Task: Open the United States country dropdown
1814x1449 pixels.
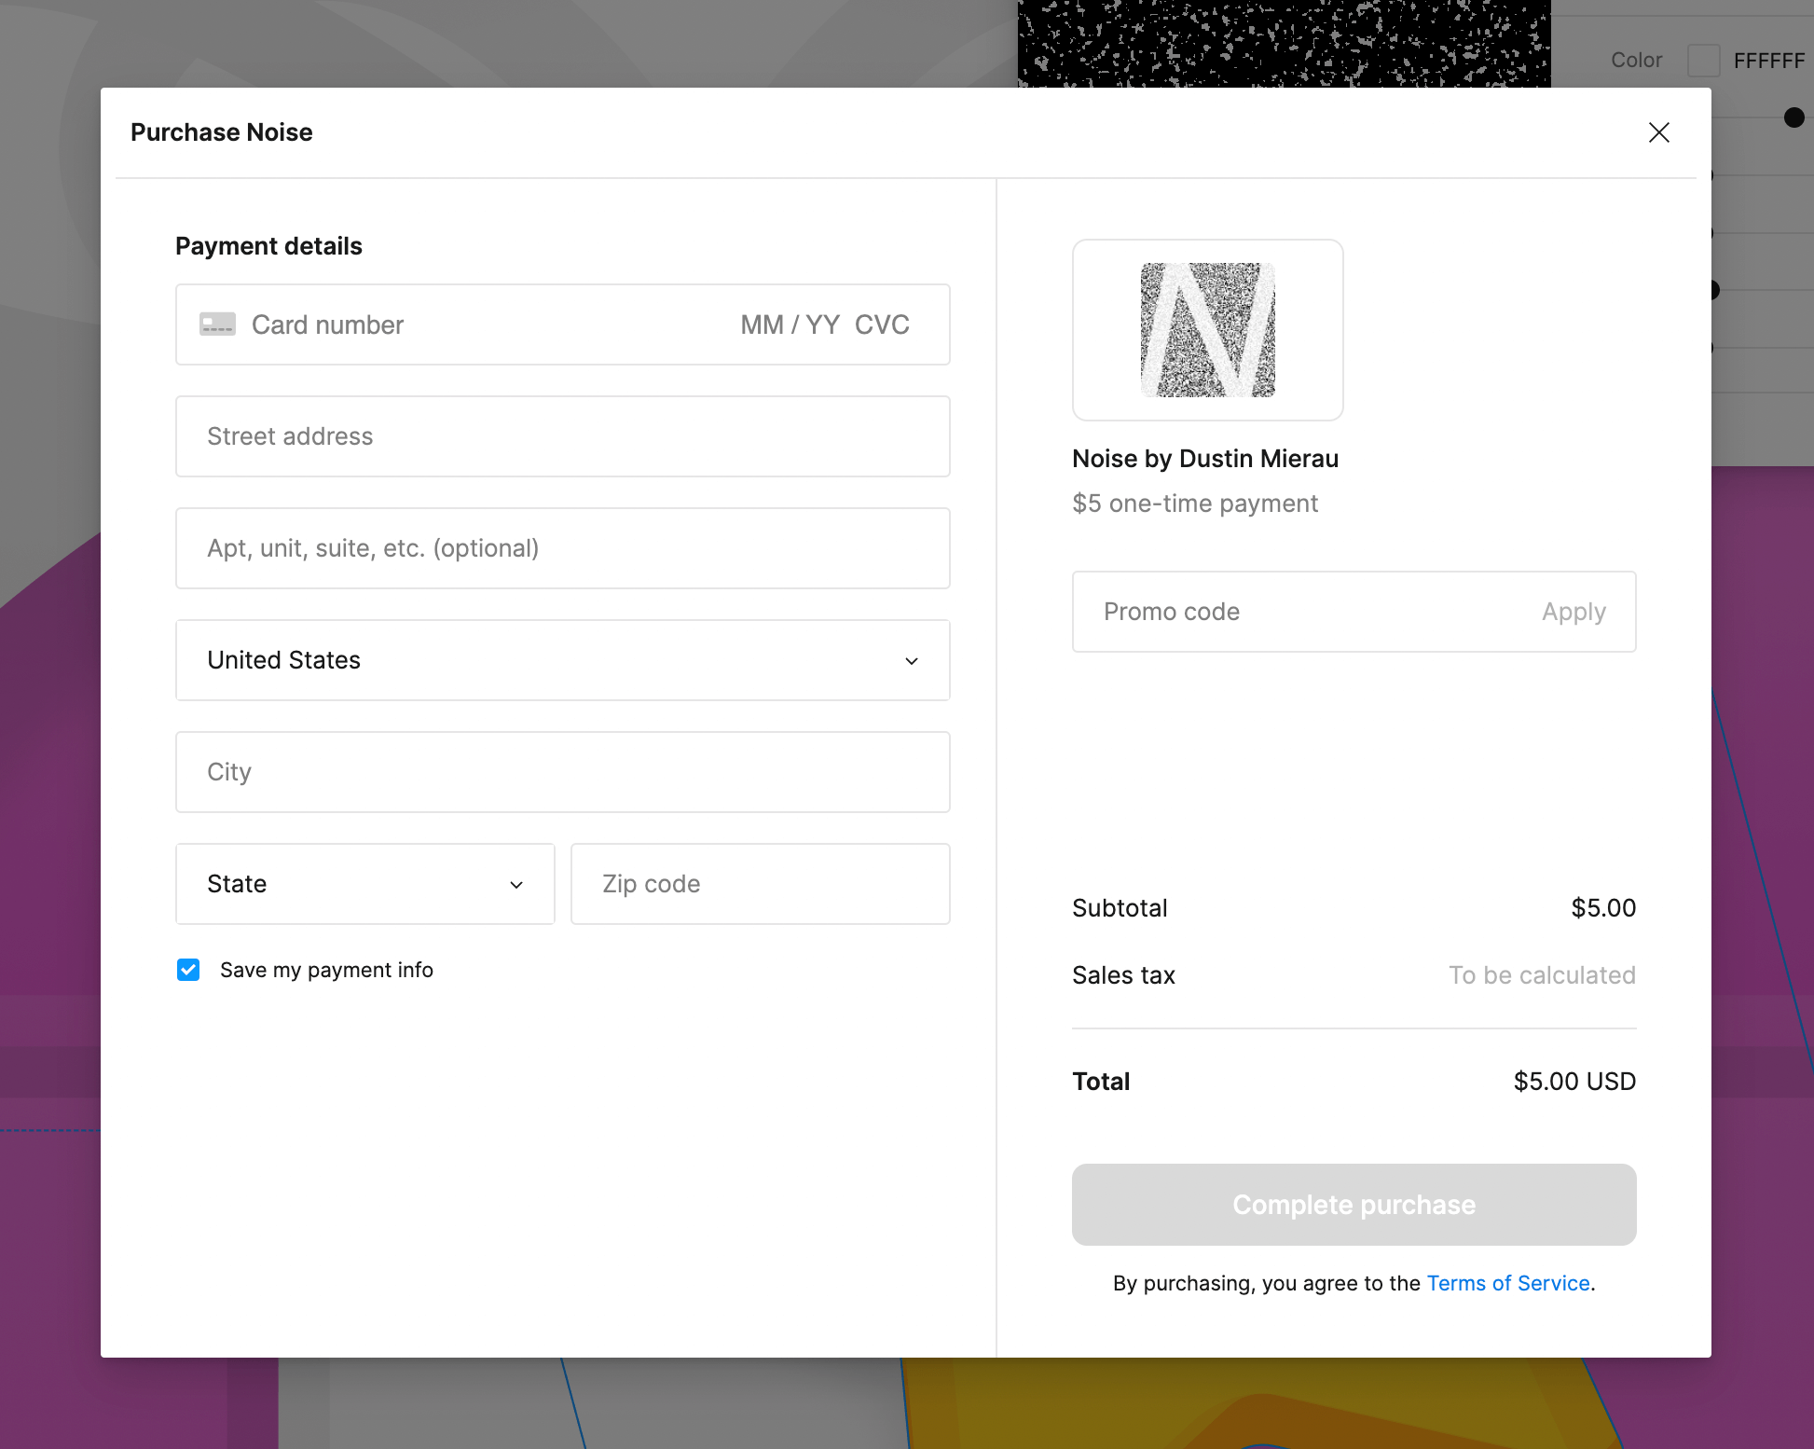Action: coord(562,660)
